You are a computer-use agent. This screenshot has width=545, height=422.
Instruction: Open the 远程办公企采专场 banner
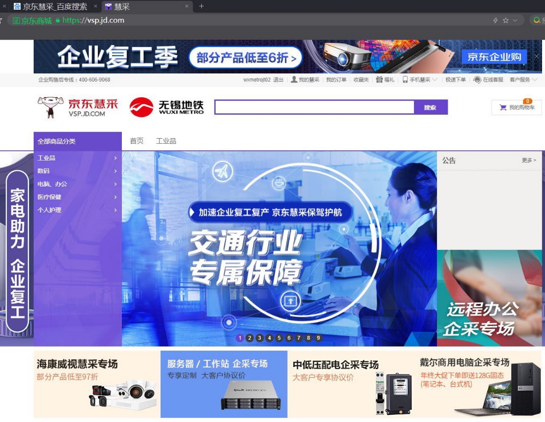pos(489,298)
